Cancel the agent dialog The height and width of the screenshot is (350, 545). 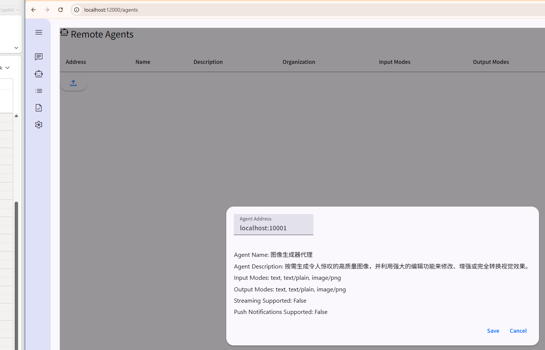[518, 331]
